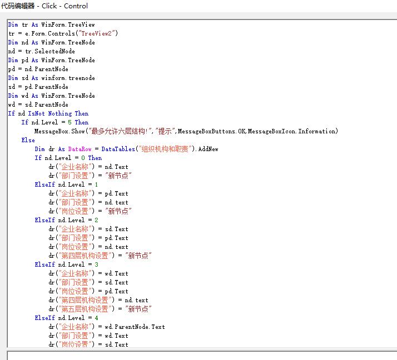Click the empty lower pane below code editor
The height and width of the screenshot is (360, 397).
tap(202, 356)
